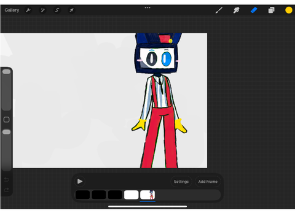The width and height of the screenshot is (295, 221).
Task: Redo the action with sidebar arrow
Action: point(6,190)
